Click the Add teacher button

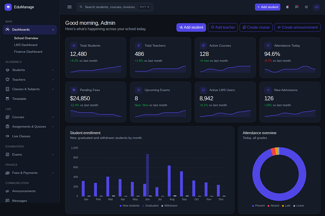tap(223, 27)
